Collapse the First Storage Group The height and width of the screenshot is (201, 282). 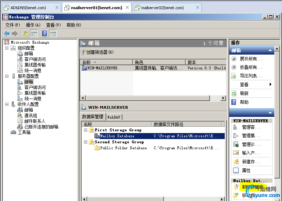86,130
